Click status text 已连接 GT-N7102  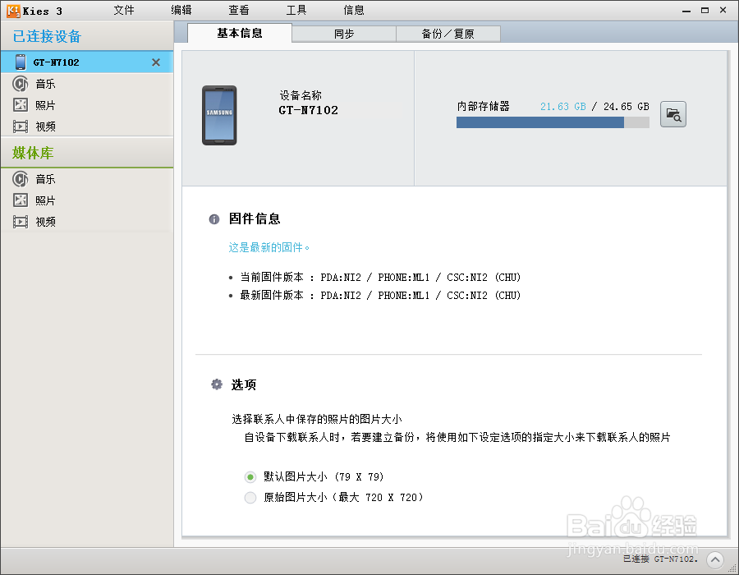coord(660,559)
